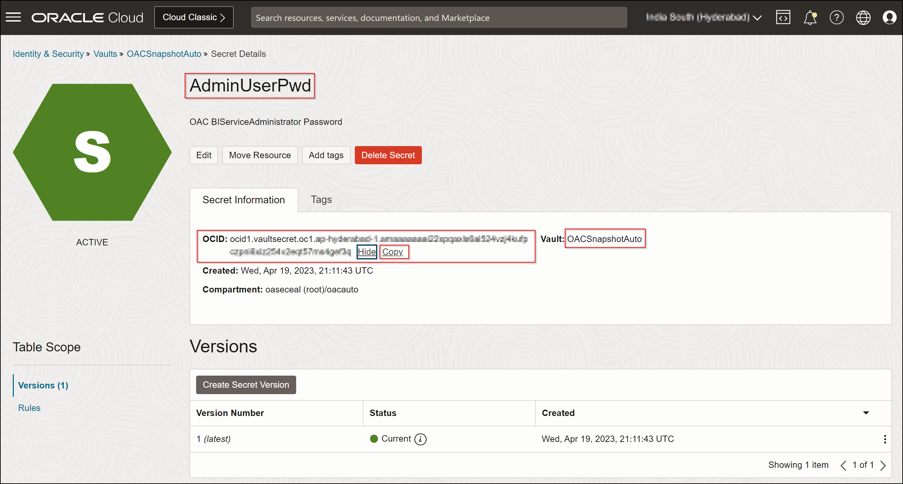
Task: Open the user profile avatar menu
Action: tap(889, 17)
